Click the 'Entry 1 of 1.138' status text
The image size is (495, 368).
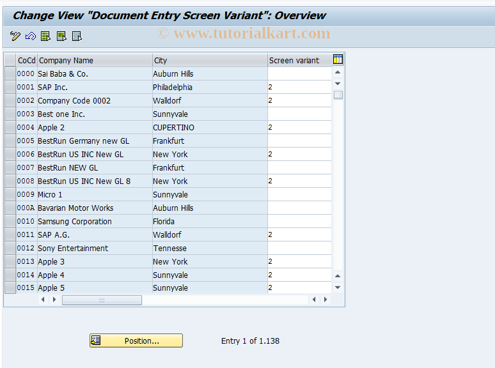point(250,341)
